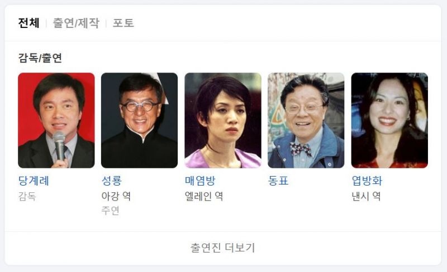Click the 매염방 photo thumbnail
447x272 pixels.
coord(223,120)
